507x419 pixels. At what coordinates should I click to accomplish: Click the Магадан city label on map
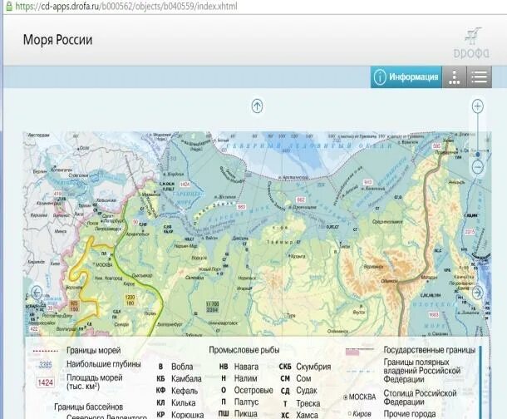430,278
